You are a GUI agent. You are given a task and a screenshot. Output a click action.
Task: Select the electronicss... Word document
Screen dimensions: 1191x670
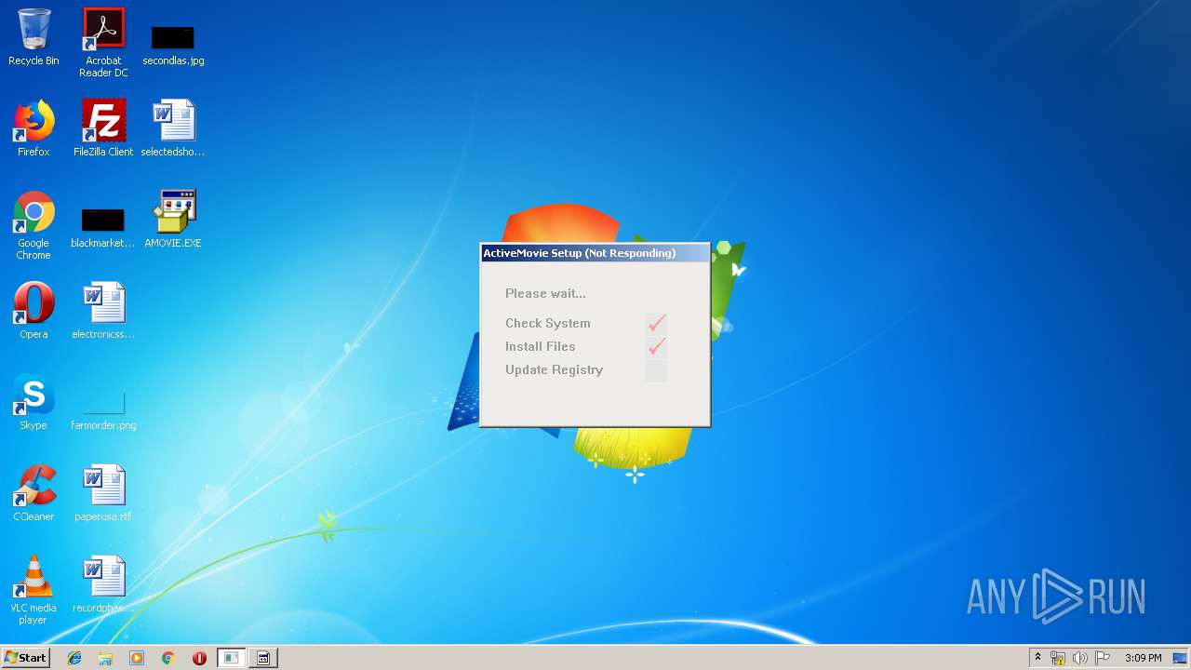coord(103,312)
